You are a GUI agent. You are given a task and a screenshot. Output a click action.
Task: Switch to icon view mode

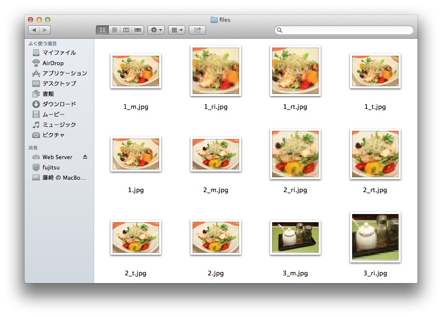click(x=102, y=30)
